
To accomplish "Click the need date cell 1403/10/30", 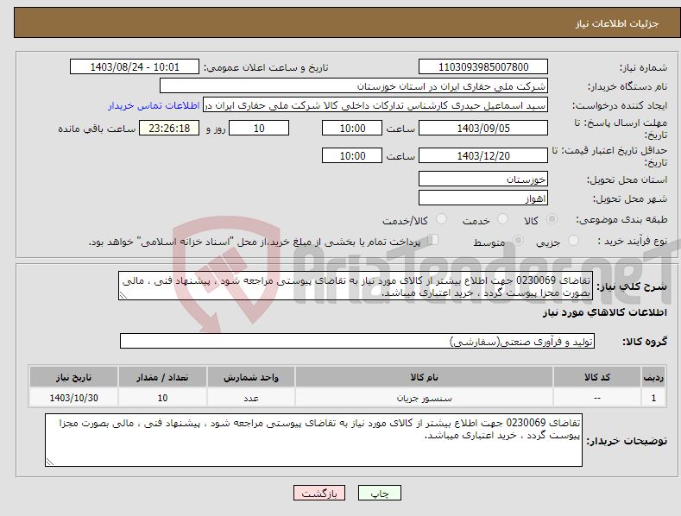I will pyautogui.click(x=74, y=398).
